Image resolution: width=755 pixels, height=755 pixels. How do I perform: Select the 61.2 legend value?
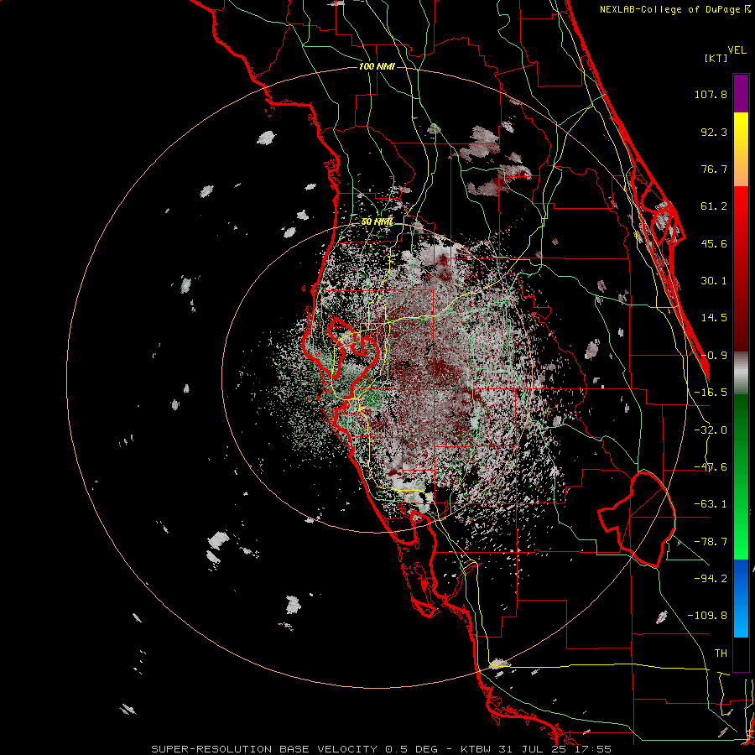click(714, 206)
